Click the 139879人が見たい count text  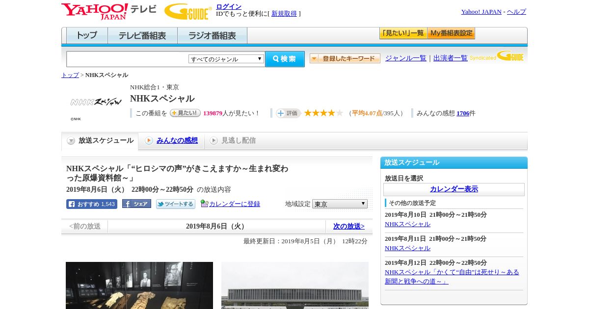coord(231,113)
